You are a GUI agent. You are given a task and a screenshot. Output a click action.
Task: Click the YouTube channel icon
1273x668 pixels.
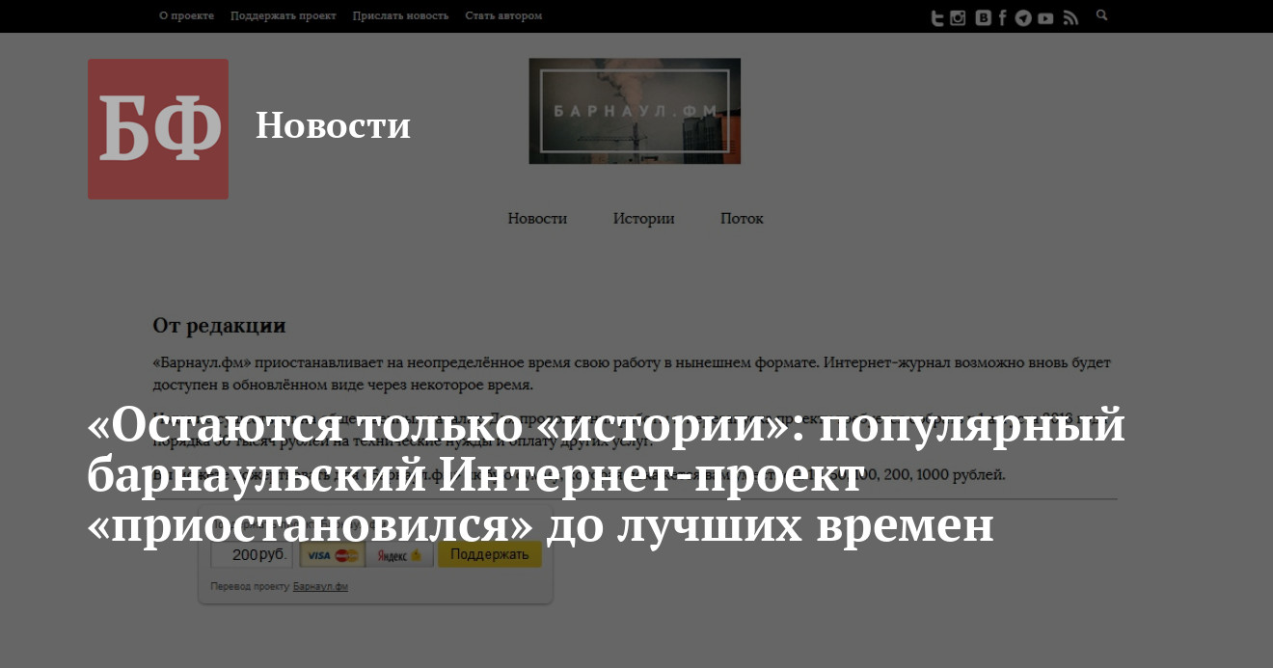(x=1045, y=17)
